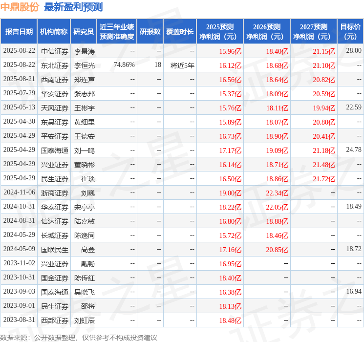Select 华泰证券 institution cell

click(55, 207)
